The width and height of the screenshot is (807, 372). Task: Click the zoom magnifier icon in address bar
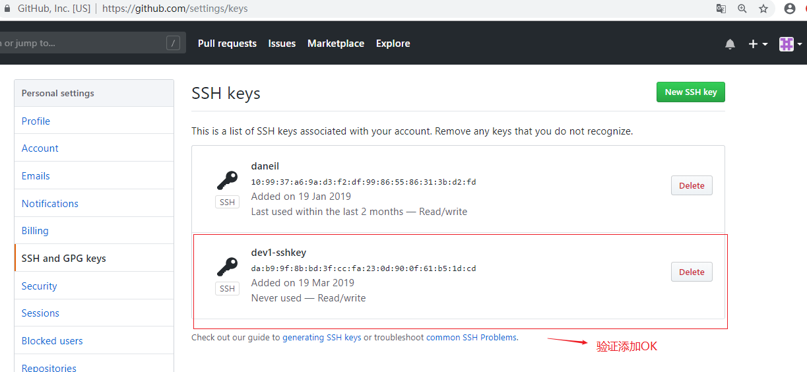point(742,9)
